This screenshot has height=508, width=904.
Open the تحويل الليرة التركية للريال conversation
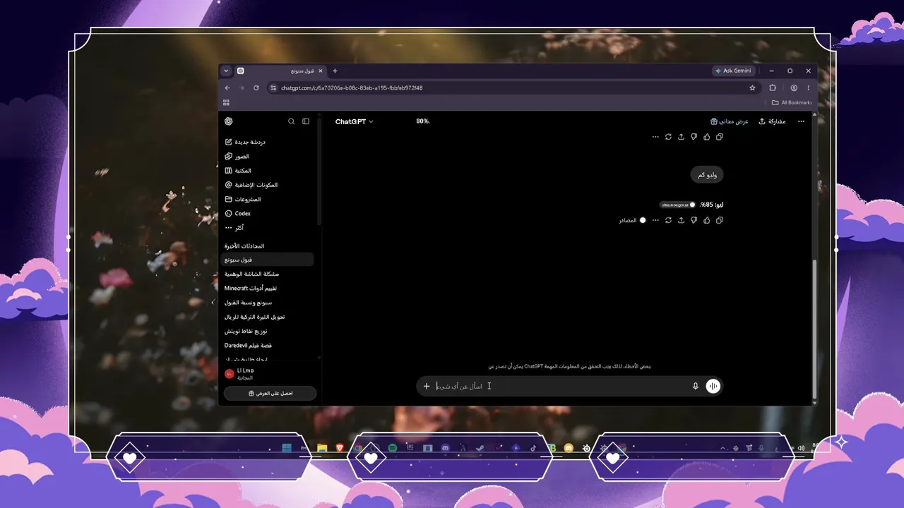coord(268,317)
